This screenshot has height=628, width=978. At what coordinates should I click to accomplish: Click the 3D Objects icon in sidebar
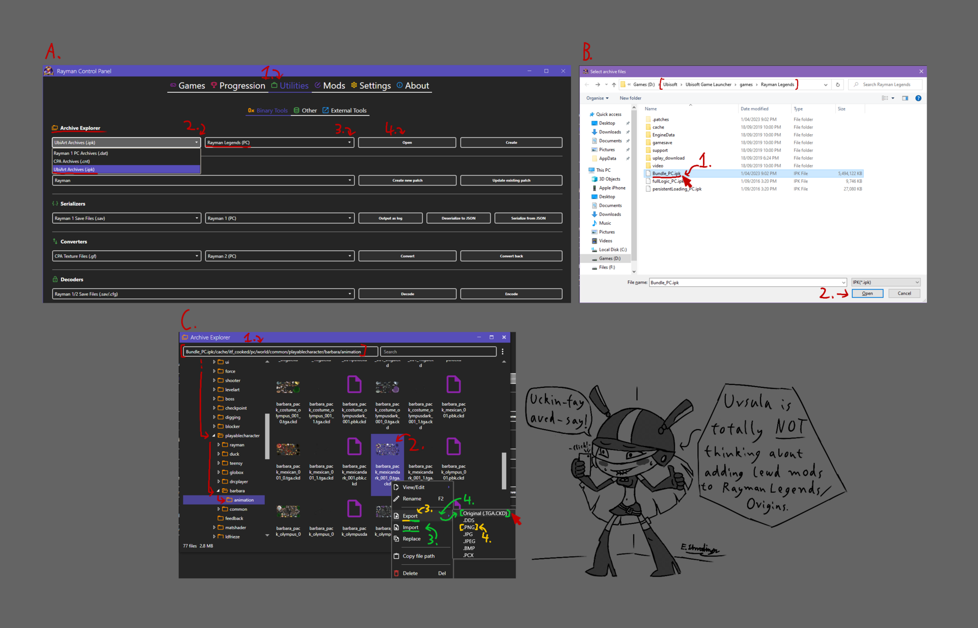coord(594,179)
